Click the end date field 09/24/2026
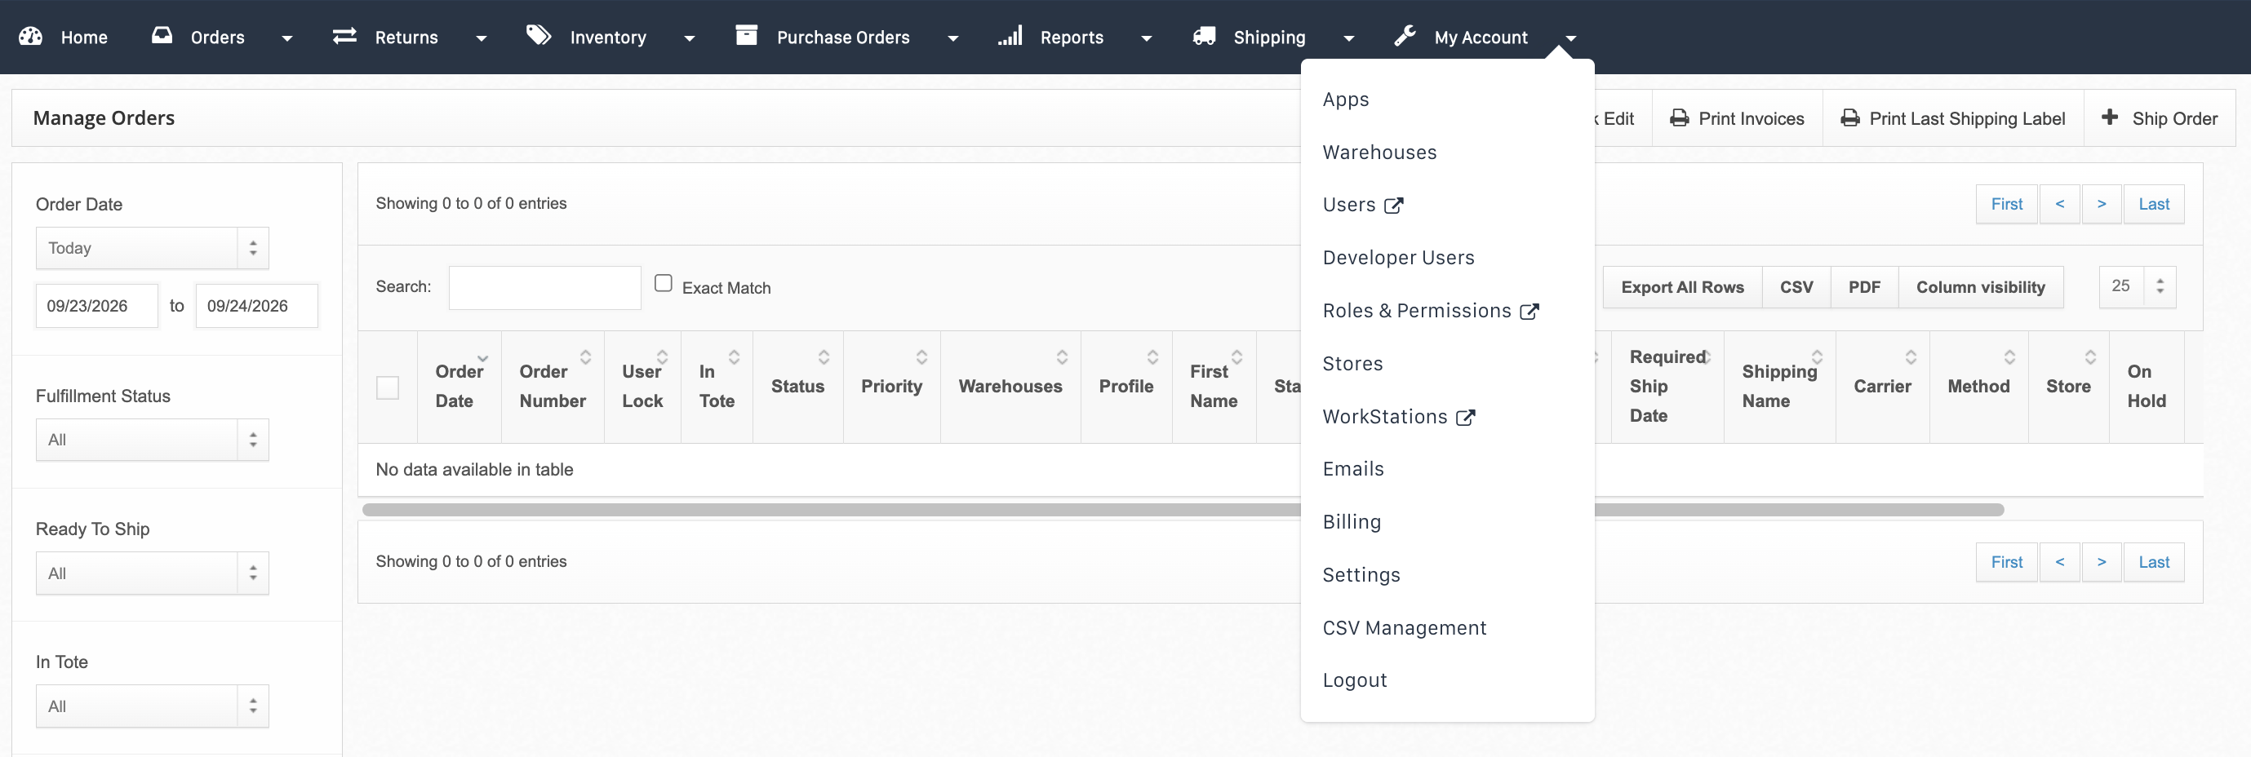The width and height of the screenshot is (2251, 757). 256,306
